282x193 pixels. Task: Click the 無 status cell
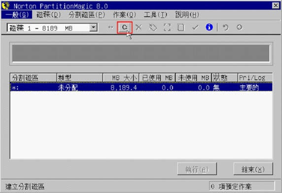216,88
